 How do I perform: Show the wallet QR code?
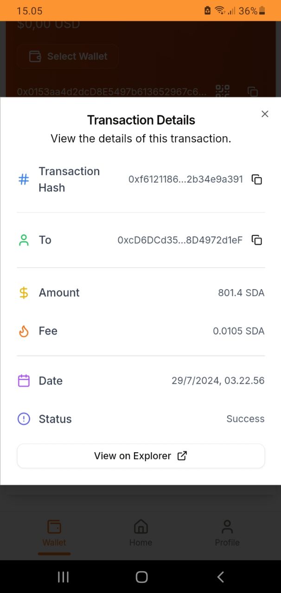223,91
